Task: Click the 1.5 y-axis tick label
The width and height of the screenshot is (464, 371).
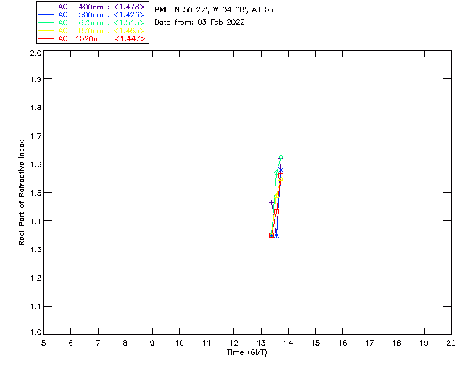Action: point(36,193)
